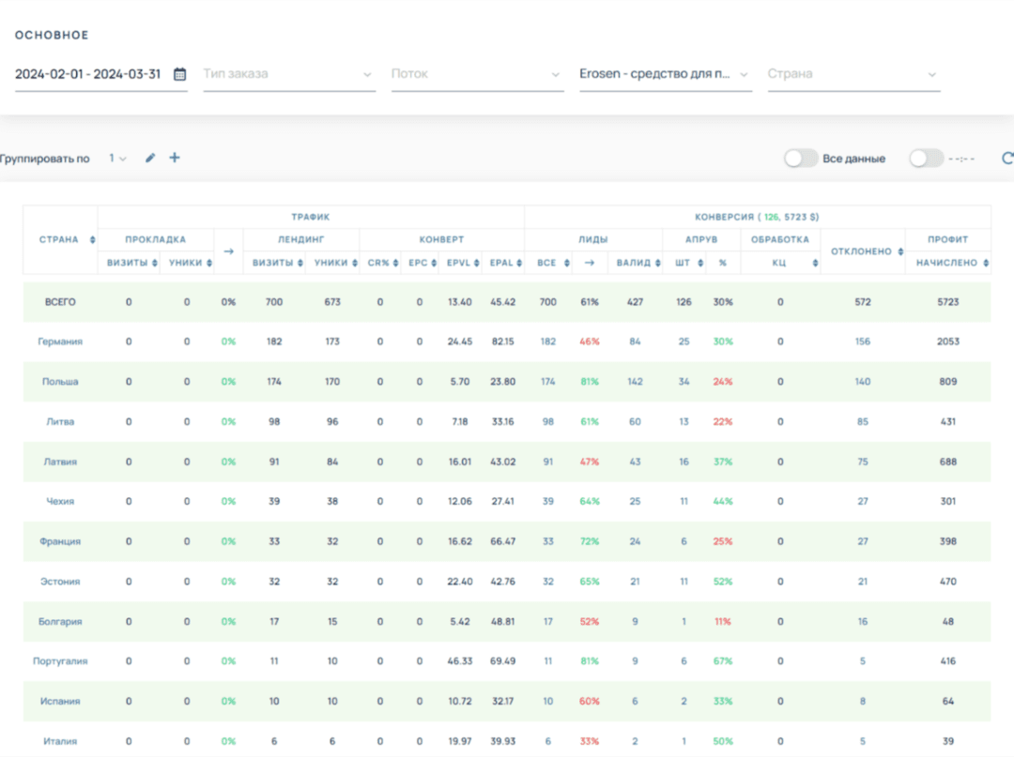Open the Тип заказа dropdown

tap(289, 74)
